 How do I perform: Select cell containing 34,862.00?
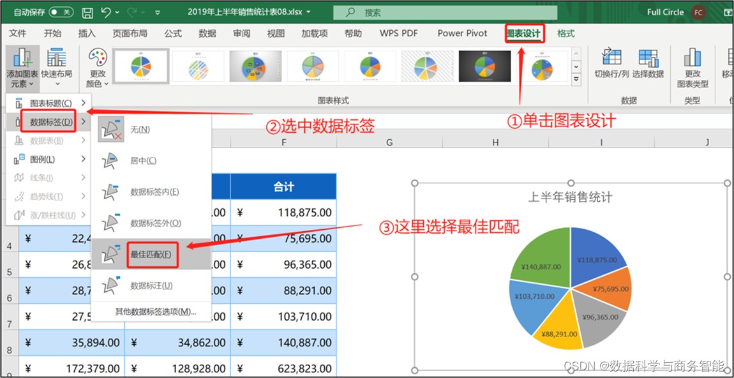[177, 343]
